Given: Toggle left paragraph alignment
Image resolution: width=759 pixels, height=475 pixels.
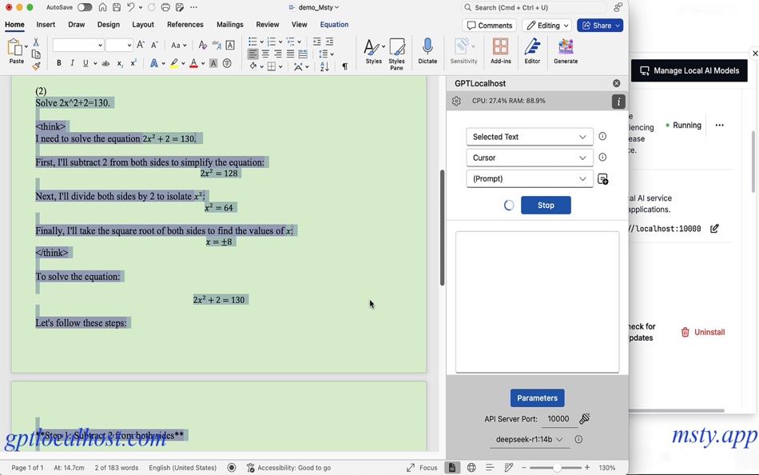Looking at the screenshot, I should point(252,54).
